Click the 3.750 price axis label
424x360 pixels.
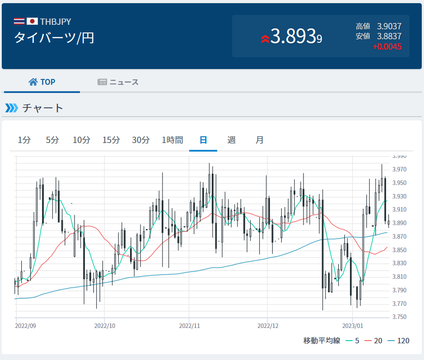click(400, 317)
